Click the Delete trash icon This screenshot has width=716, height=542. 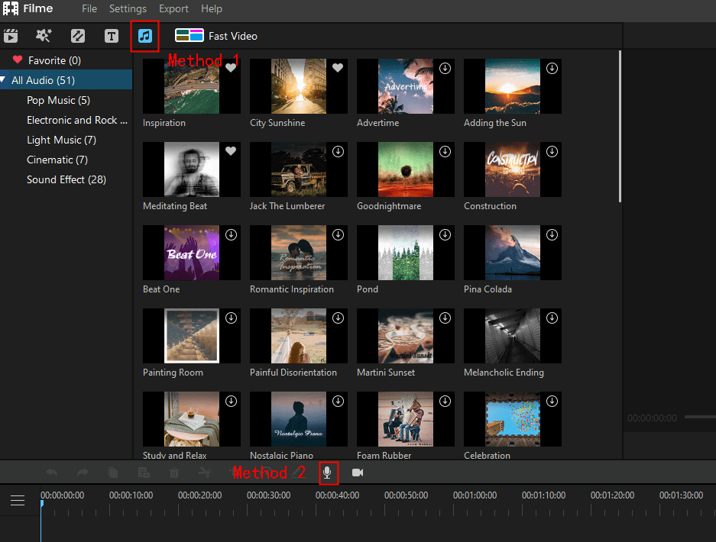tap(174, 473)
